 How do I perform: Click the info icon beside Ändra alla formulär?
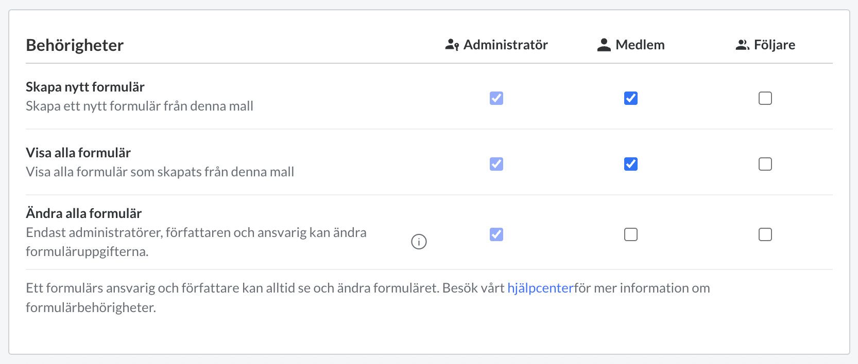(419, 241)
